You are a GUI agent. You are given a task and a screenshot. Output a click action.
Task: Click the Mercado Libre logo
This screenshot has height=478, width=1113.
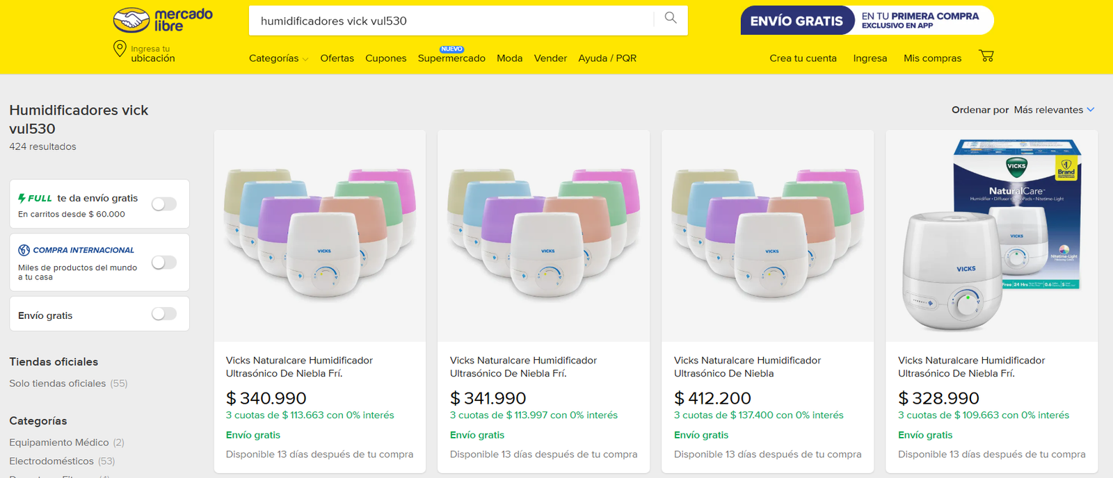tap(163, 20)
